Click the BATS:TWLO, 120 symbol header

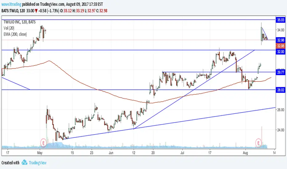coord(13,11)
